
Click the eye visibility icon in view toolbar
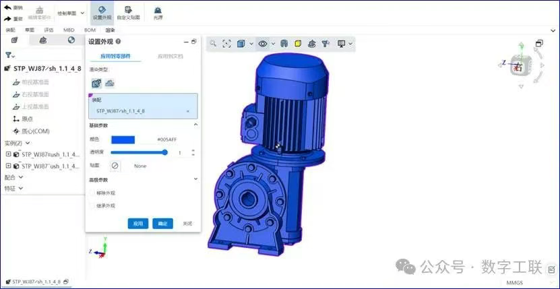tap(263, 44)
